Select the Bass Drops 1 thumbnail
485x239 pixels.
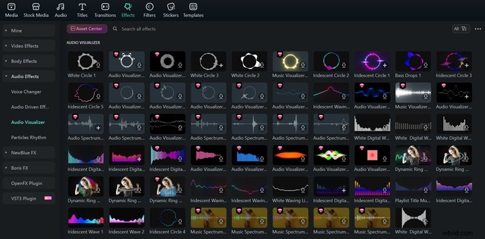click(413, 61)
